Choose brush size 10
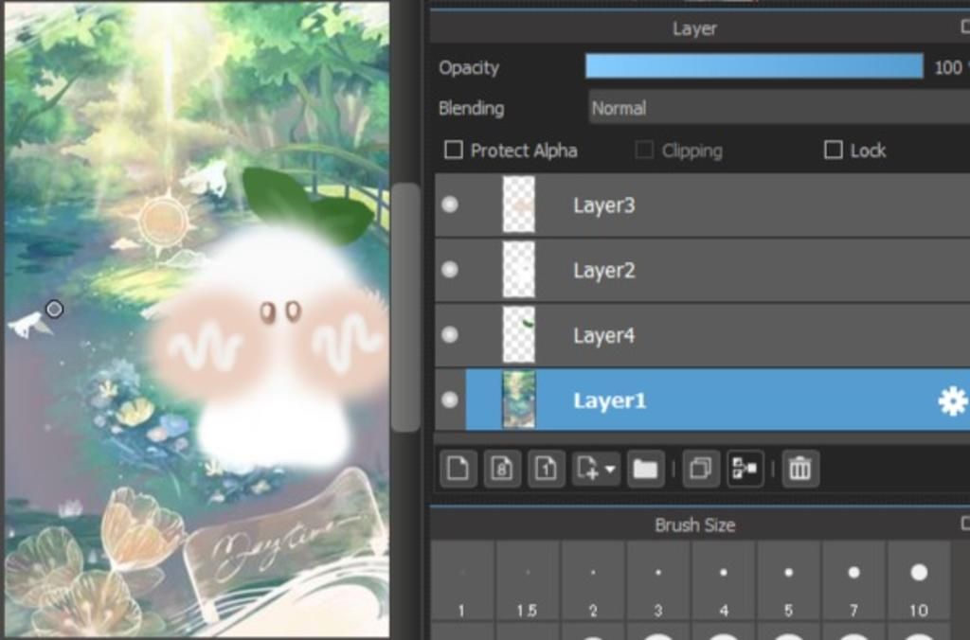 (x=919, y=581)
